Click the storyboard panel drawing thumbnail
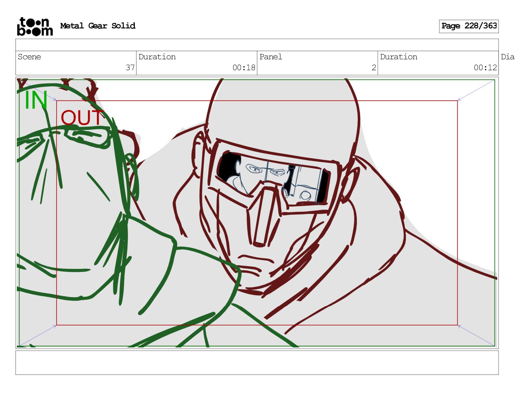Image resolution: width=515 pixels, height=398 pixels. point(257,213)
